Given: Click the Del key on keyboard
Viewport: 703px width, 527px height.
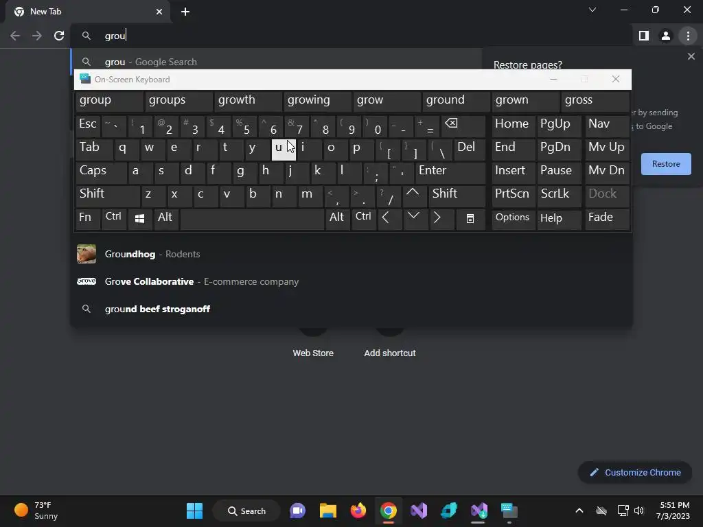Looking at the screenshot, I should (x=470, y=149).
